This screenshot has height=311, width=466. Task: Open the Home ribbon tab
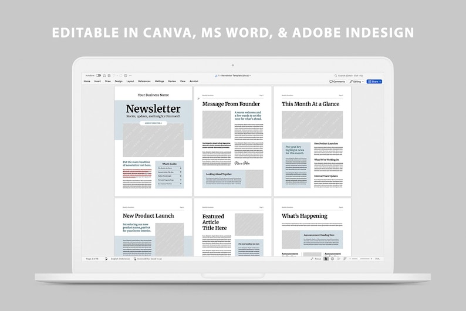[87, 81]
